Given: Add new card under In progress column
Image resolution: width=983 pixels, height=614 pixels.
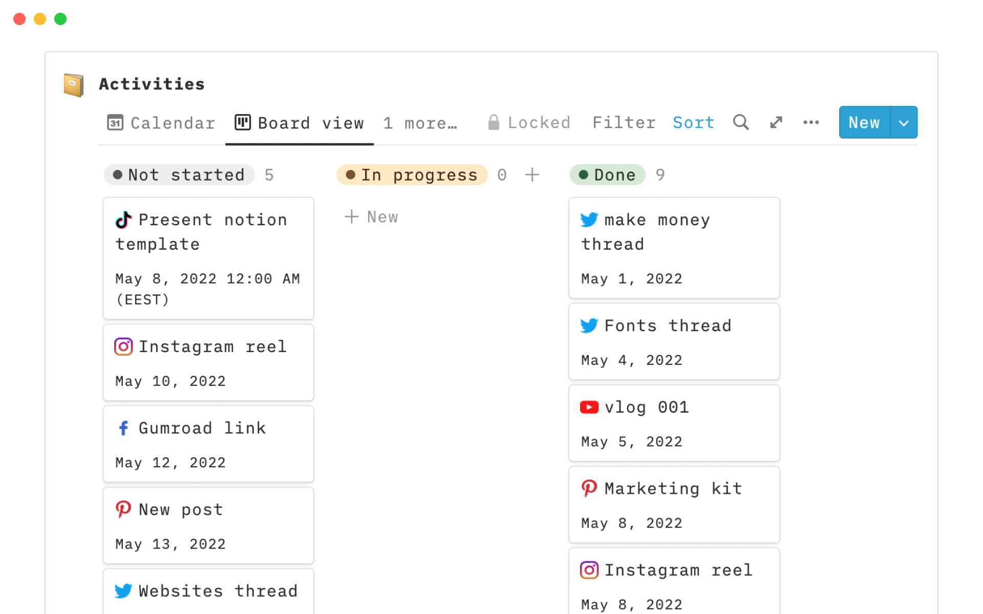Looking at the screenshot, I should point(372,217).
